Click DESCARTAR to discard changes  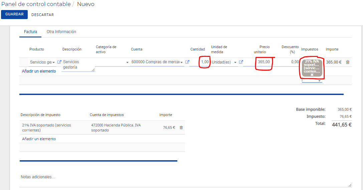43,15
